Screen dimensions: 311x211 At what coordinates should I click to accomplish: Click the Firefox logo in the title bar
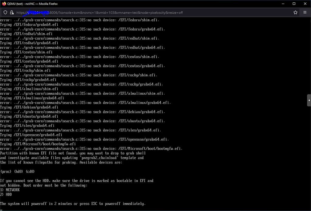pos(3,4)
